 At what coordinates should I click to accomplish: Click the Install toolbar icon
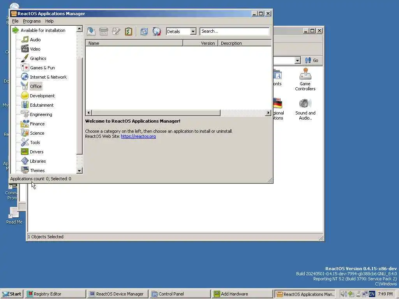tap(91, 32)
